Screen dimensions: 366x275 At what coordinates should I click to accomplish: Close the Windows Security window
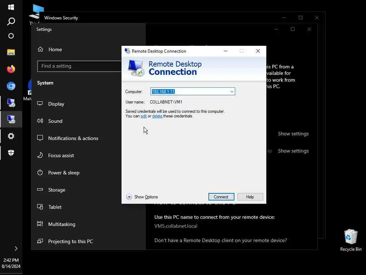pos(317,18)
